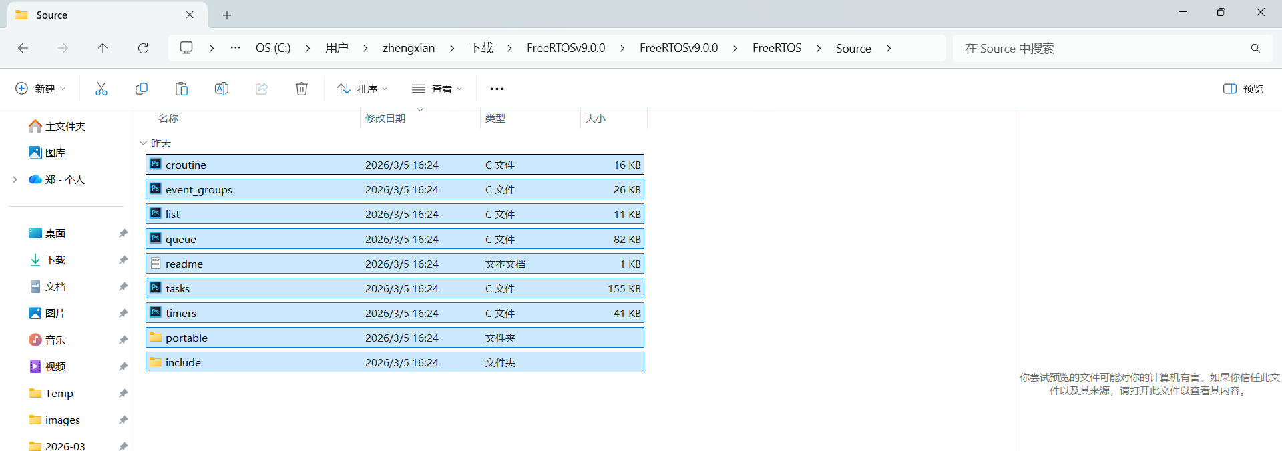Click the pin icon next to images

[123, 420]
